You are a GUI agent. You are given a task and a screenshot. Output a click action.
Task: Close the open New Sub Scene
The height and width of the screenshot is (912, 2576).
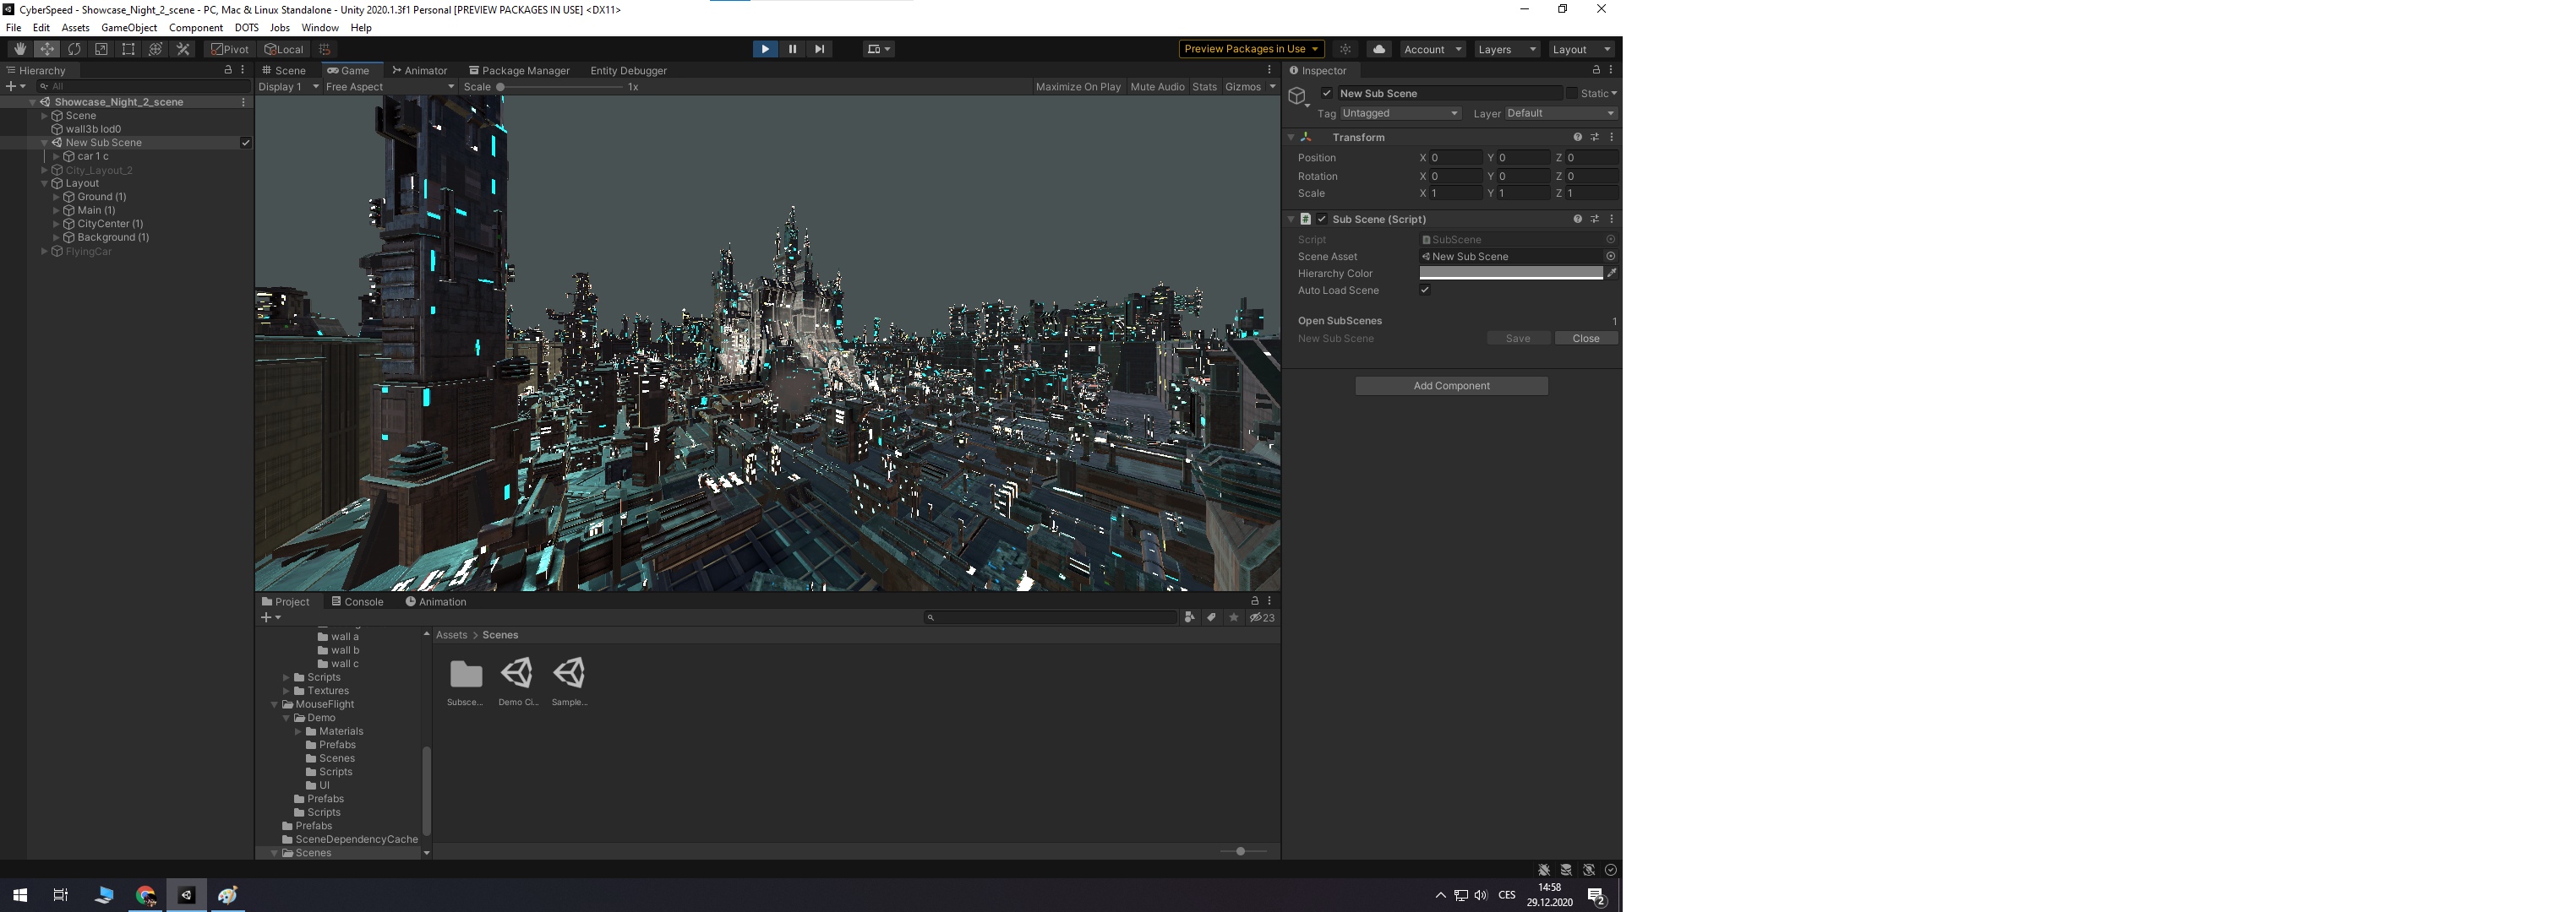pos(1586,339)
